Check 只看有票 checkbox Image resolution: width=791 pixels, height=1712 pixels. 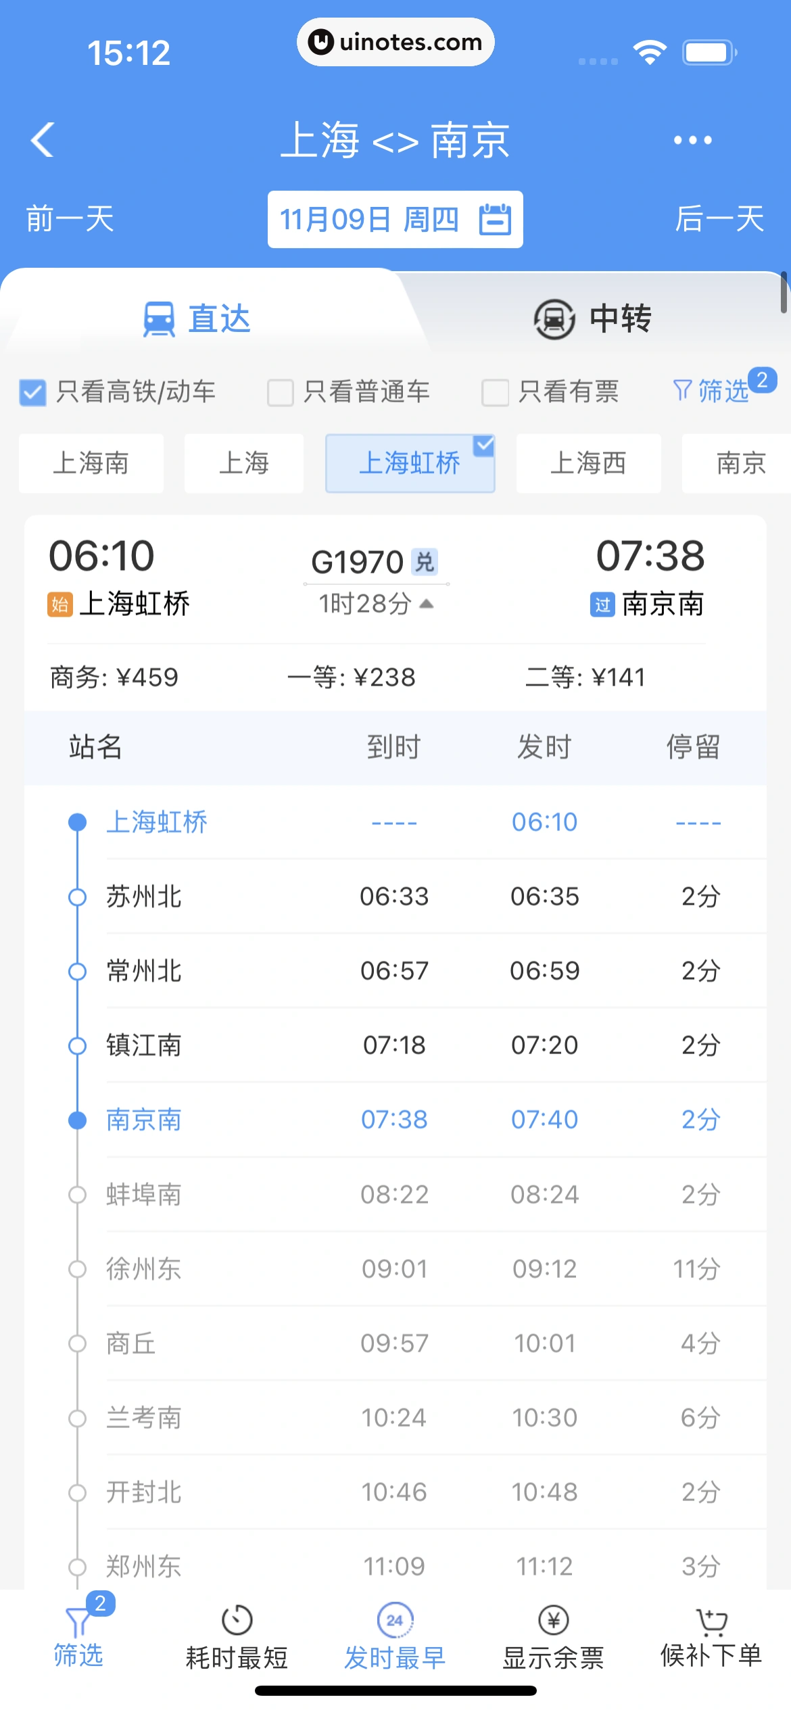pos(495,392)
